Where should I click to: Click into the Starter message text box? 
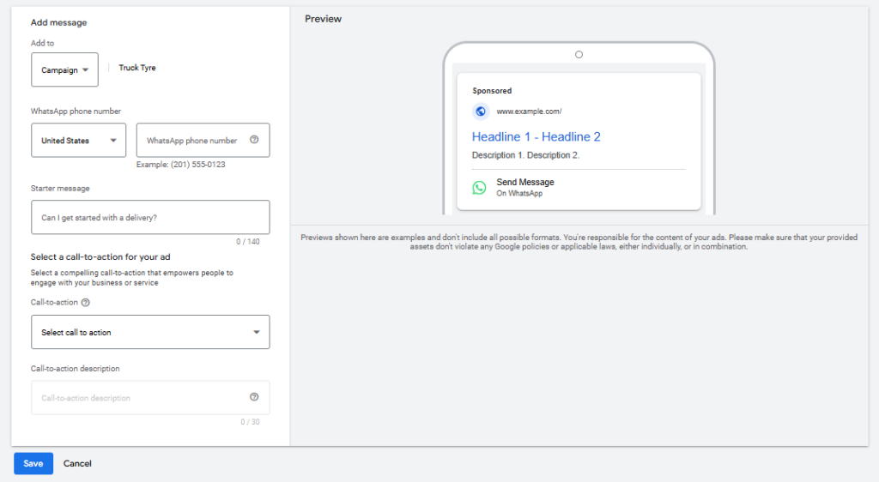pyautogui.click(x=150, y=218)
